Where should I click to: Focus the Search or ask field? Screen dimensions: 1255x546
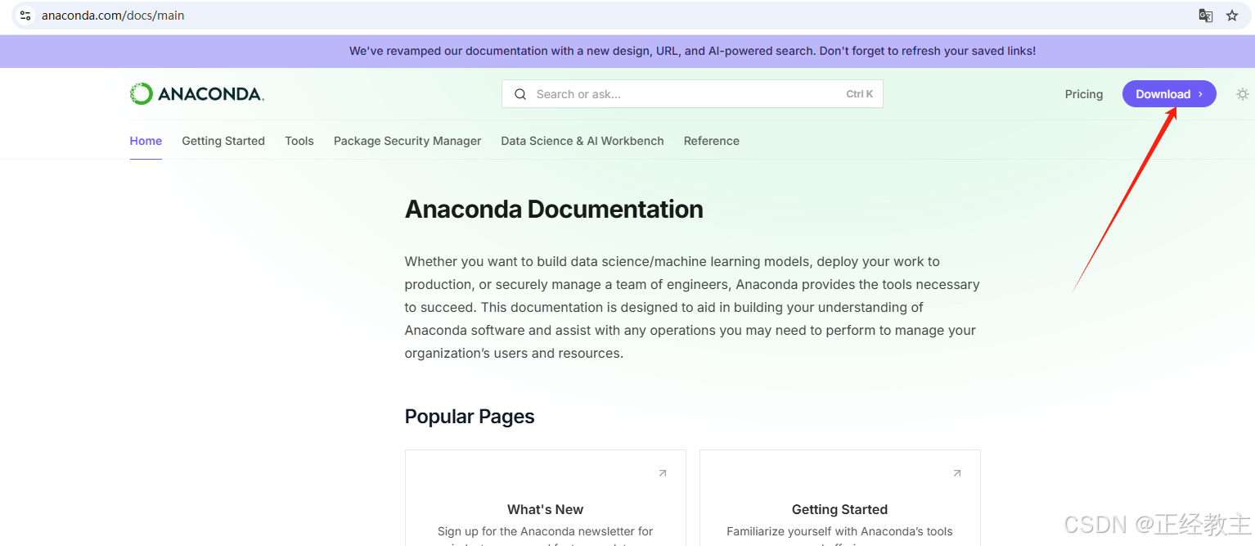pyautogui.click(x=692, y=94)
